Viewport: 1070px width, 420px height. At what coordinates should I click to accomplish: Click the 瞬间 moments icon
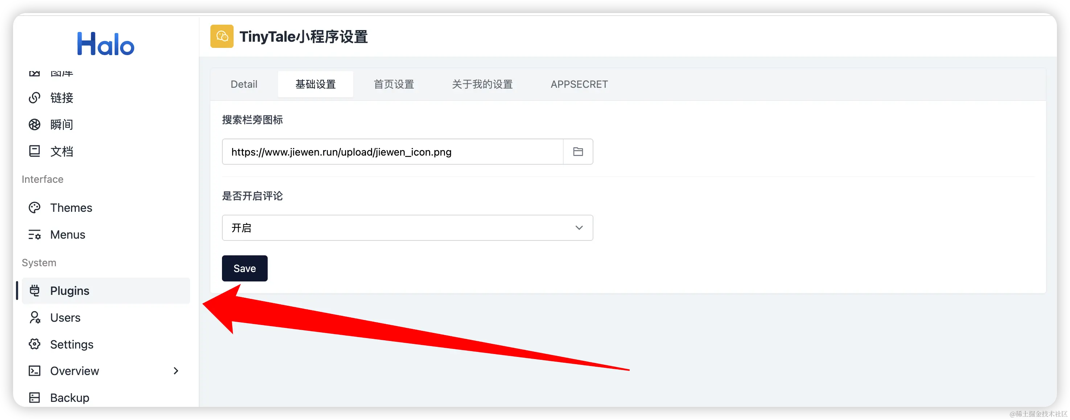point(34,125)
